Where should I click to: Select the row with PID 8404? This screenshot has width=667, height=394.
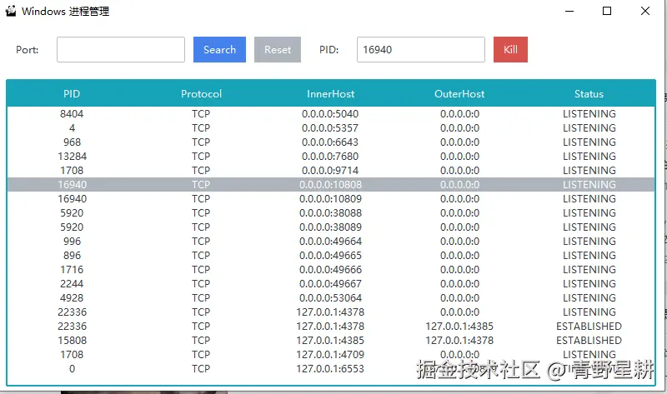[331, 114]
